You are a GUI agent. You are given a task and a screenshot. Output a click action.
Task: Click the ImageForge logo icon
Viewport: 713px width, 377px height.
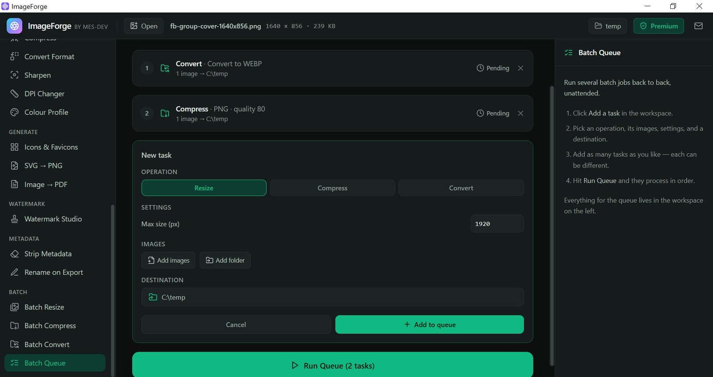pos(14,26)
